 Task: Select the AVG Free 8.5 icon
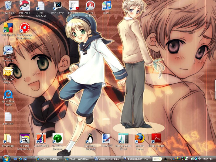tap(8, 28)
